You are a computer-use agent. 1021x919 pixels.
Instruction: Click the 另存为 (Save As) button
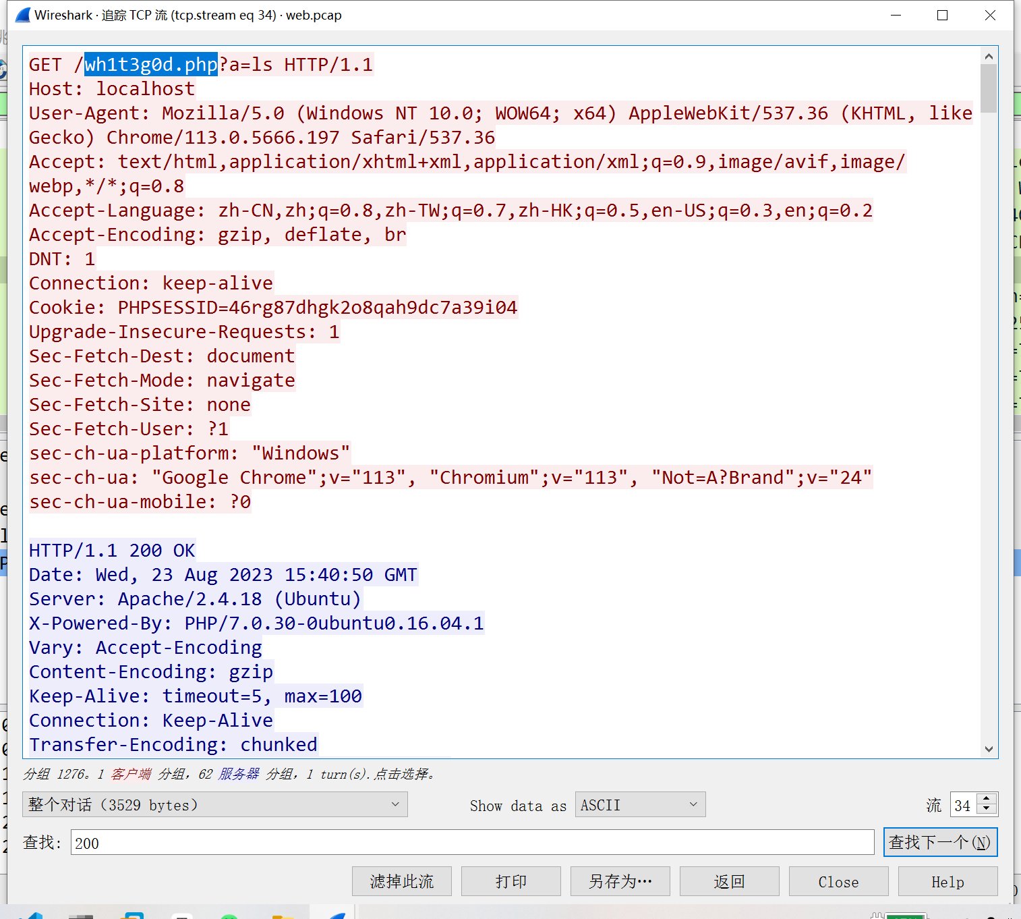pos(620,881)
